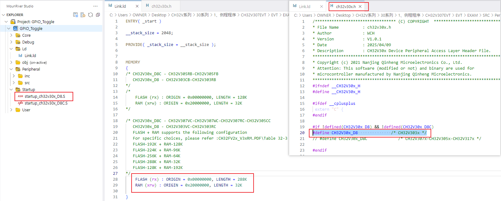
Task: Select the GPIO_Toggle project node
Action: (31, 28)
